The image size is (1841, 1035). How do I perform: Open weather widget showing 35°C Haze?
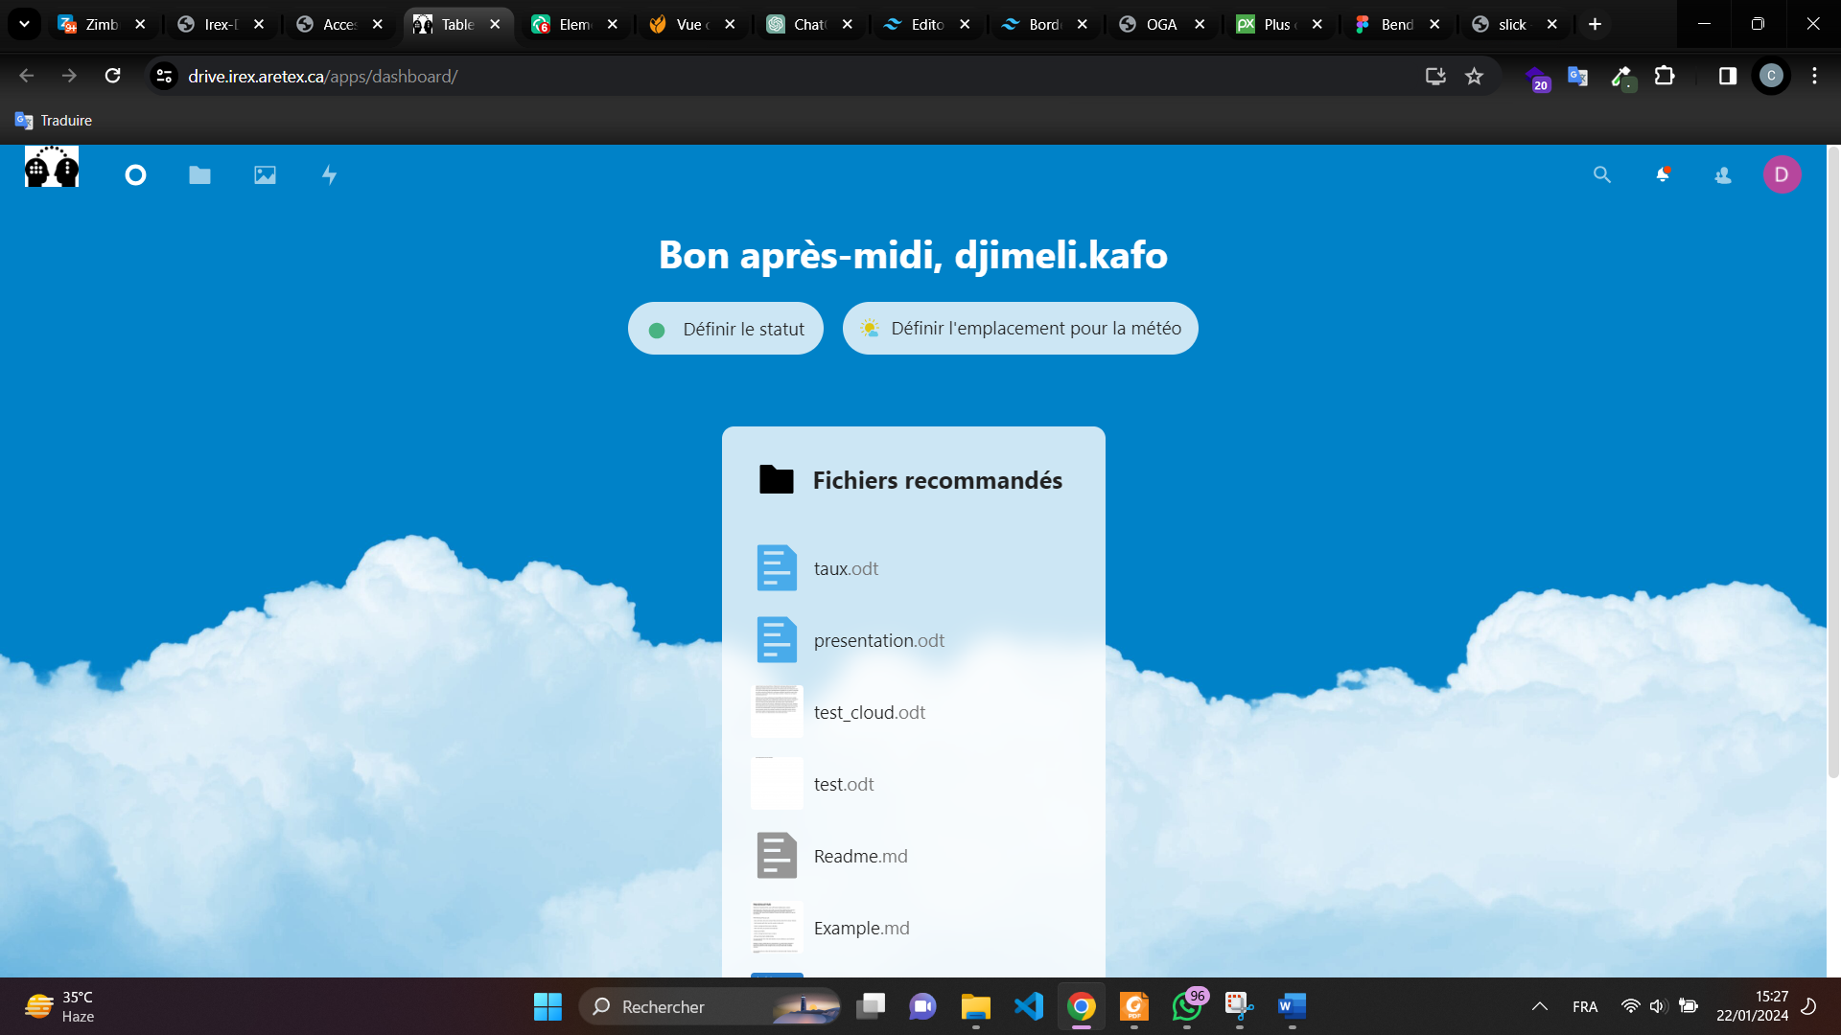coord(59,1006)
